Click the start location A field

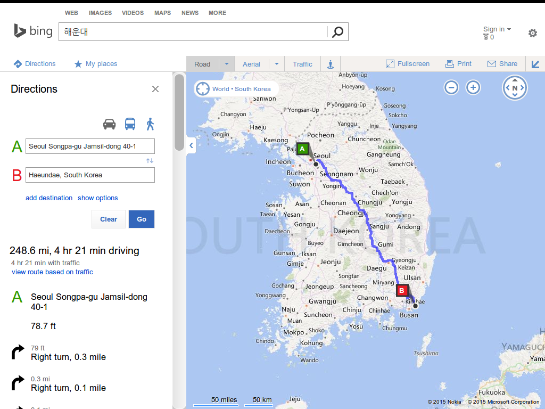pos(90,146)
